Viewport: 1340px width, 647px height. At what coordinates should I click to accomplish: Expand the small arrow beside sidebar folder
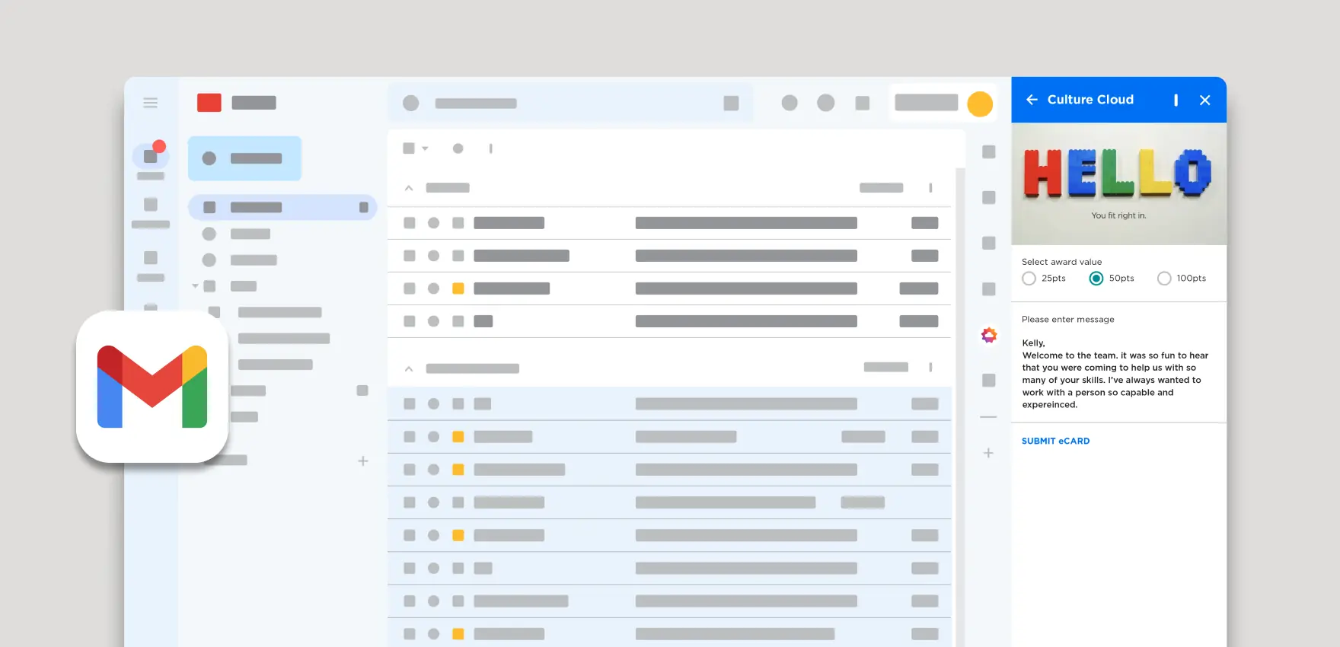click(x=195, y=286)
